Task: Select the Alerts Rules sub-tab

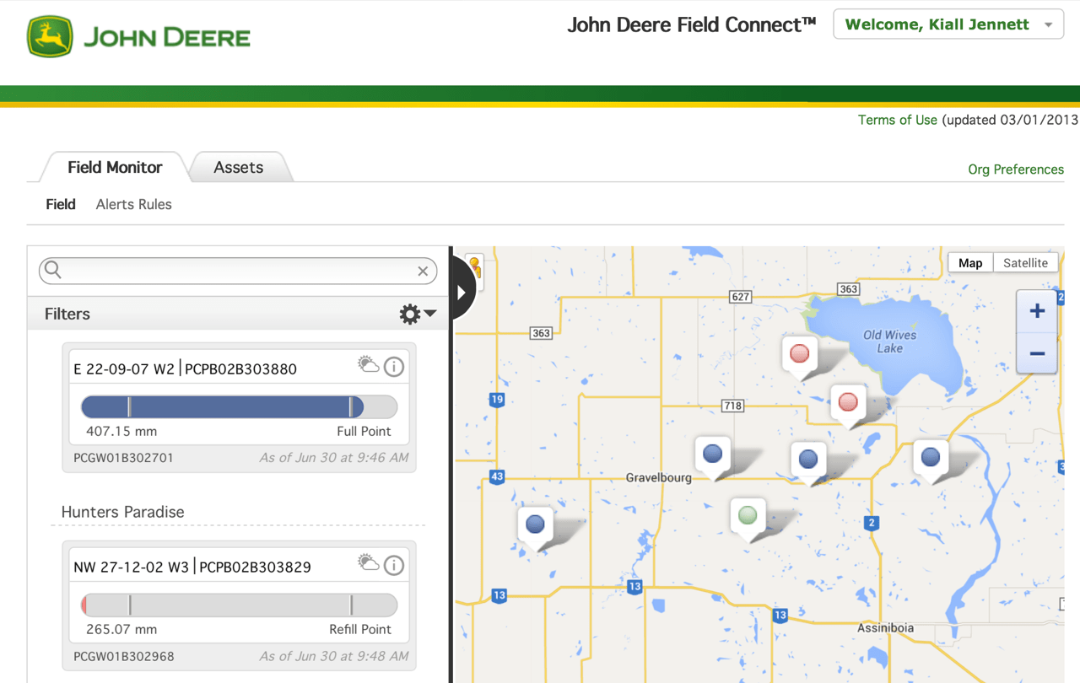Action: pos(133,204)
